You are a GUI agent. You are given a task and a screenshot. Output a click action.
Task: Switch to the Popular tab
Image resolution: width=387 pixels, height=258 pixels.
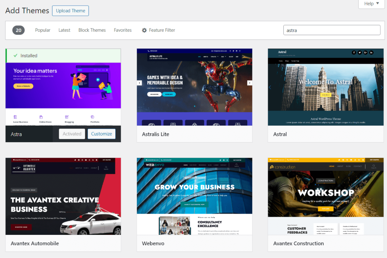tap(43, 30)
